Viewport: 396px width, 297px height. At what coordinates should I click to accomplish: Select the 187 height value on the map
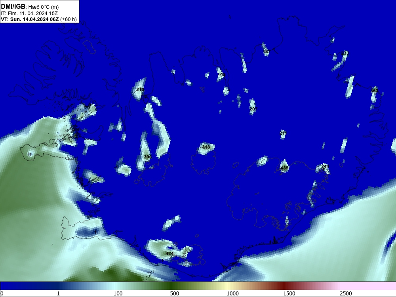click(266, 51)
